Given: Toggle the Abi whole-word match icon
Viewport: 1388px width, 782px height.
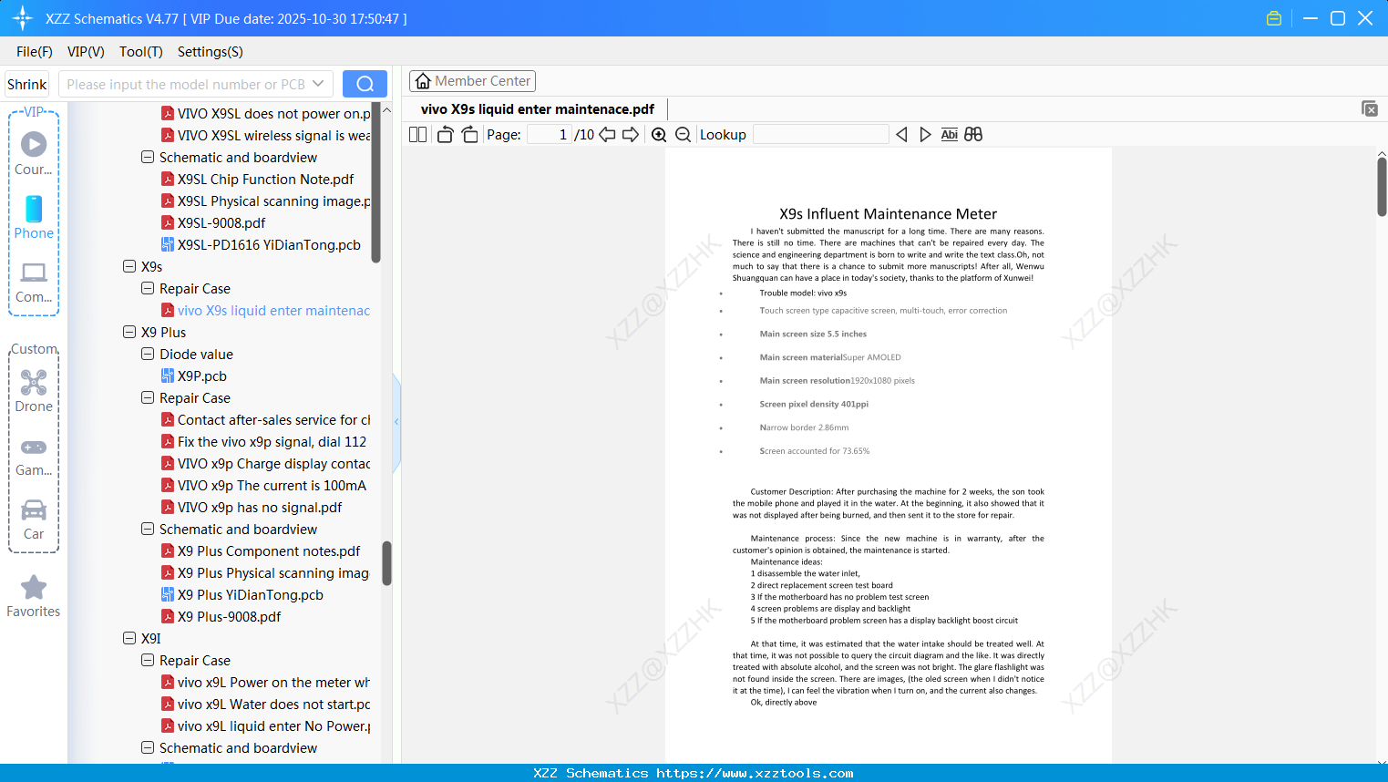Looking at the screenshot, I should pos(950,135).
